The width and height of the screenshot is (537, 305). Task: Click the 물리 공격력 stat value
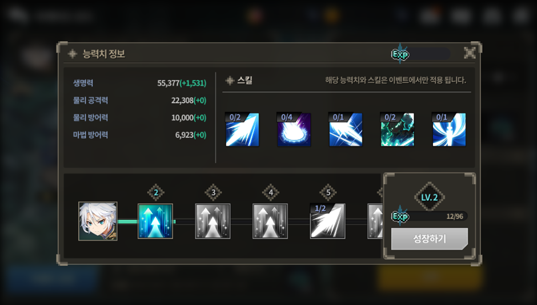(x=189, y=101)
